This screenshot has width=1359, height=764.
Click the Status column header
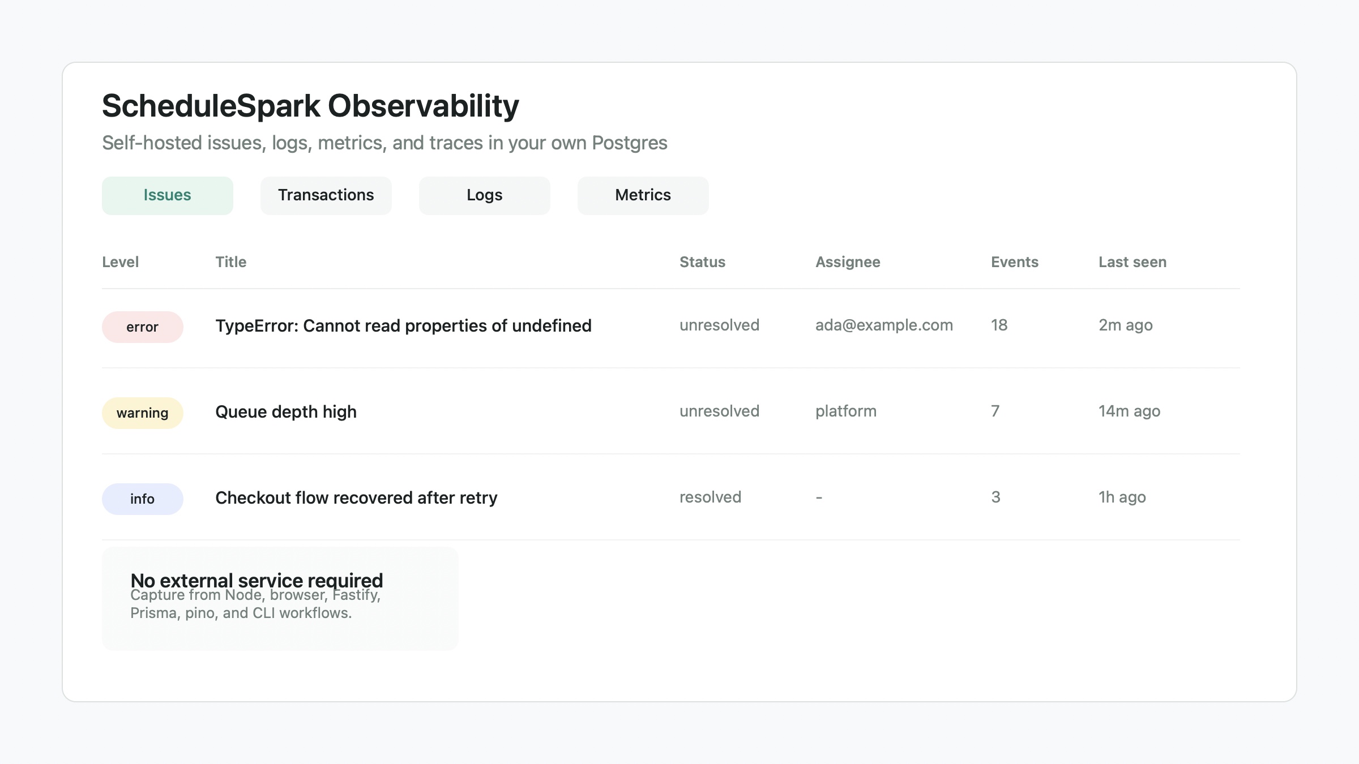(702, 262)
